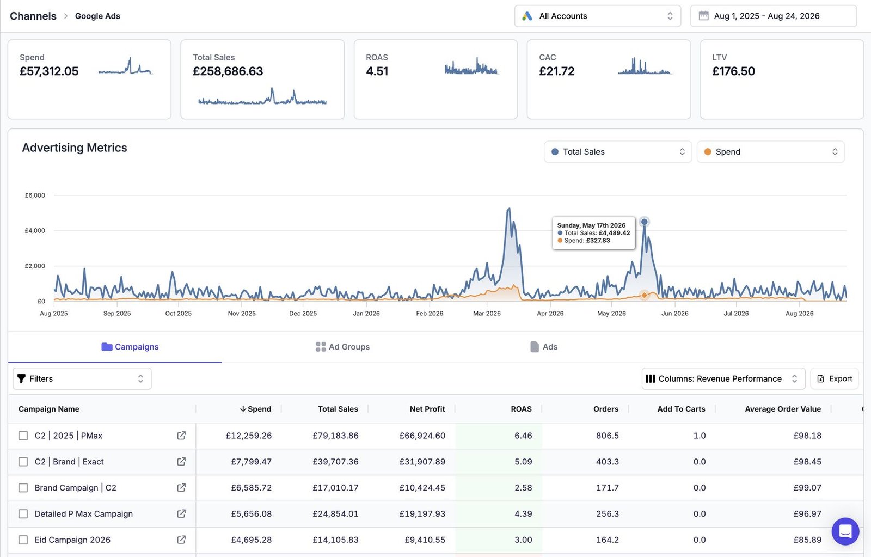Tick the Eid Campaign 2026 checkbox

tap(23, 540)
